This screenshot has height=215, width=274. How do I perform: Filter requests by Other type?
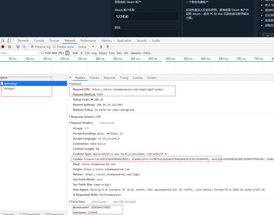pos(147,53)
